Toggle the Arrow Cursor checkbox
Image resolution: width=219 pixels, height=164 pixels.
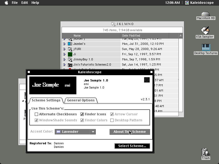pos(112,114)
